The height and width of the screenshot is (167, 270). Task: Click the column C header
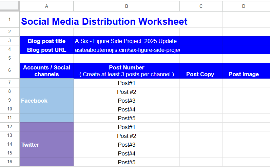pos(201,6)
